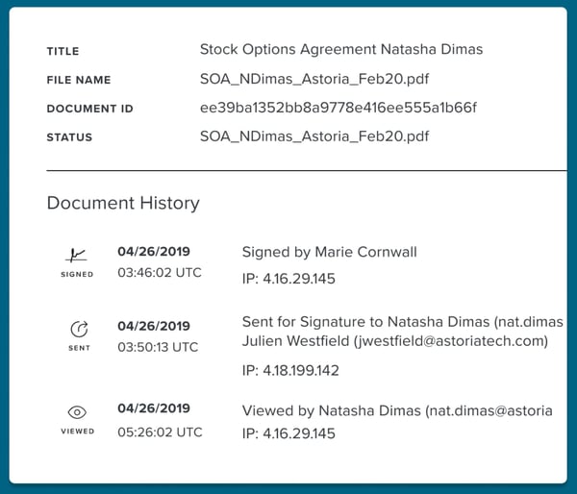Click the Sent arrow icon
This screenshot has height=494, width=577.
pos(78,330)
